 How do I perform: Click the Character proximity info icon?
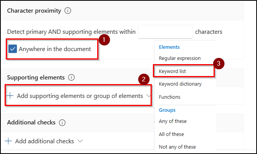68,11
